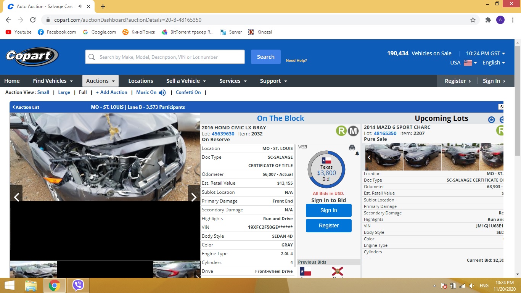Click blue Register button in bid panel
This screenshot has height=293, width=521.
pyautogui.click(x=329, y=225)
